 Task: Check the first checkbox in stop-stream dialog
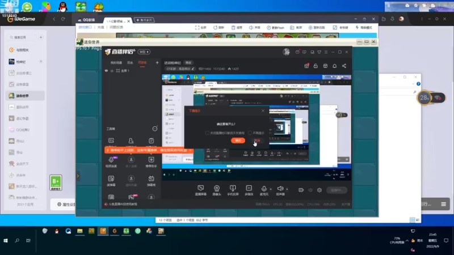click(207, 133)
